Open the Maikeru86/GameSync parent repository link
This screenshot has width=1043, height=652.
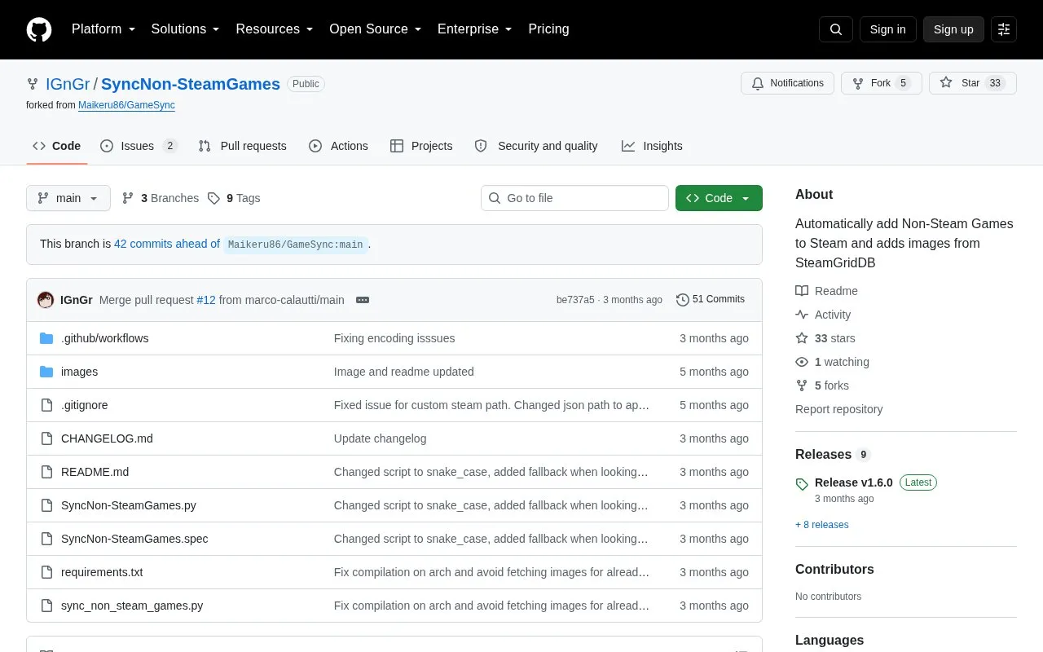point(126,105)
